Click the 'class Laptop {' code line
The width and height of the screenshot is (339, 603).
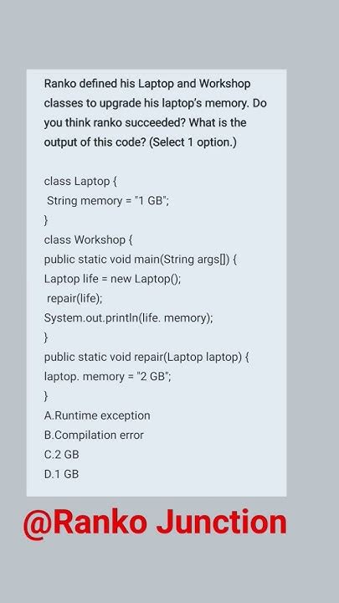80,181
